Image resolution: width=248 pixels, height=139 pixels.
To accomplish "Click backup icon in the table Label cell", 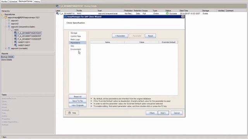I will coord(57,14).
